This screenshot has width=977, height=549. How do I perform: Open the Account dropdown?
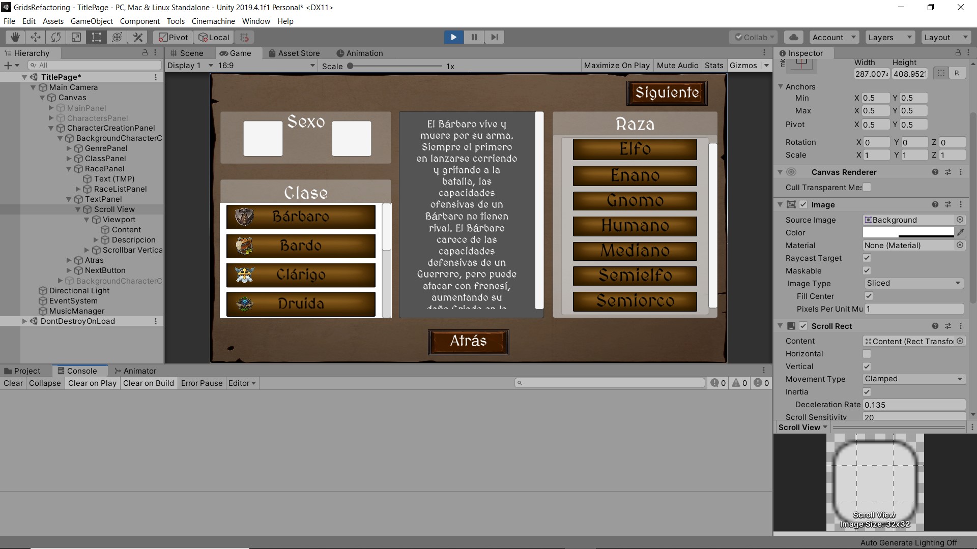[834, 37]
